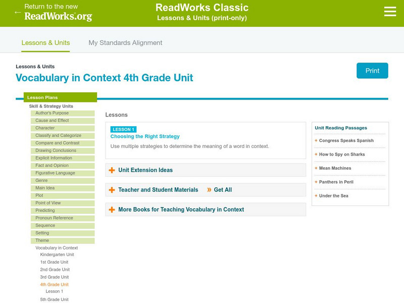Open the hamburger menu icon
The height and width of the screenshot is (303, 404).
(x=390, y=12)
